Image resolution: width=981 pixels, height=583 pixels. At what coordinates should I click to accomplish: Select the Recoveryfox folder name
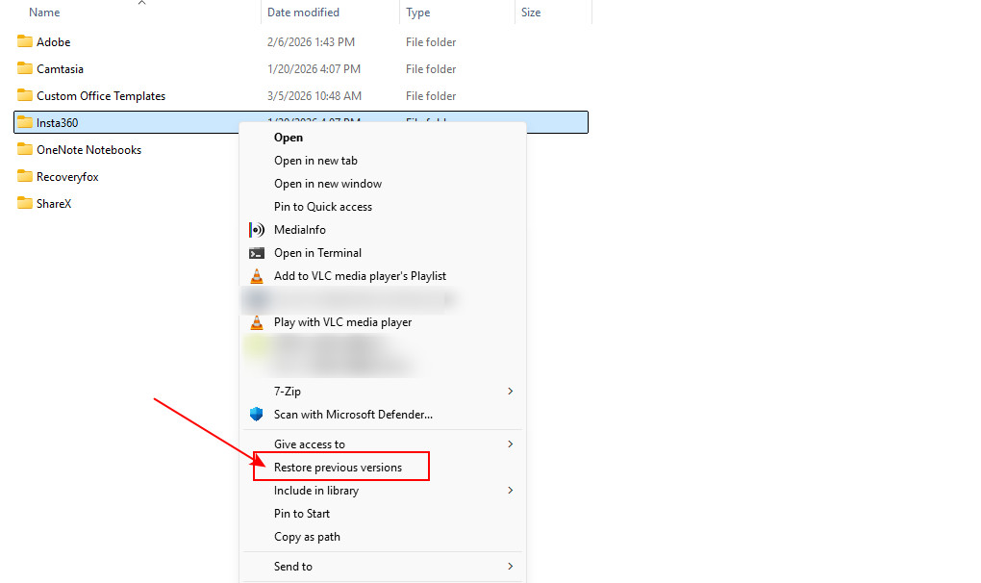[67, 176]
